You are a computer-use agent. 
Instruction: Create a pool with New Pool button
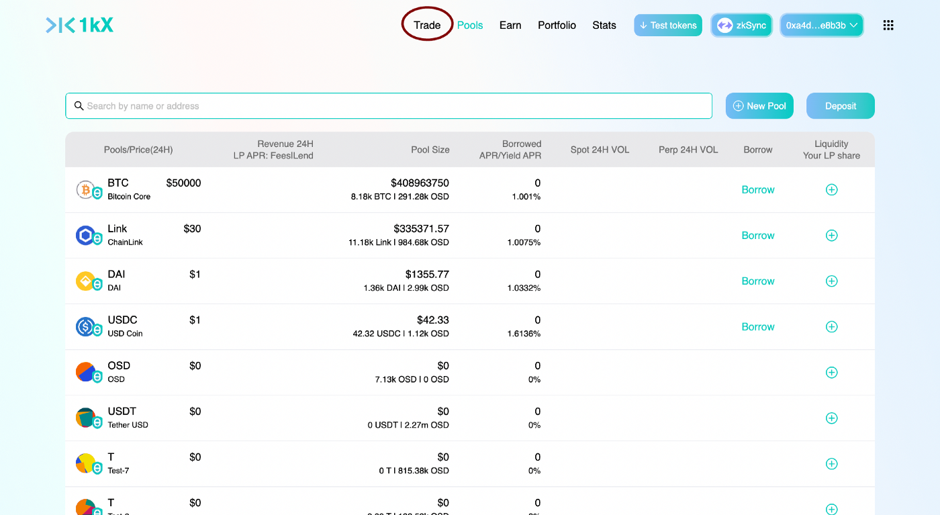pyautogui.click(x=760, y=106)
